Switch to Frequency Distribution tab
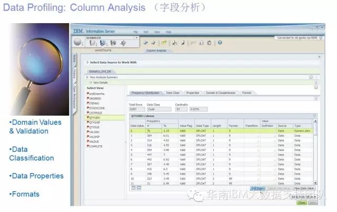 tap(145, 93)
